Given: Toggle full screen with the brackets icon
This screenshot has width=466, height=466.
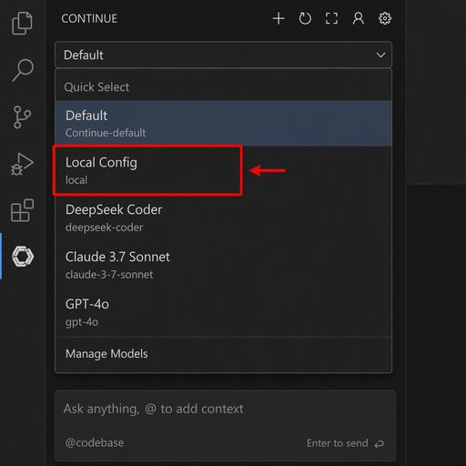Looking at the screenshot, I should click(x=331, y=18).
